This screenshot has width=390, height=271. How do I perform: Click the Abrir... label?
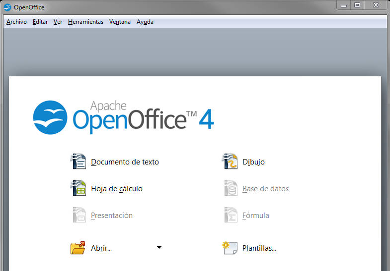point(101,248)
